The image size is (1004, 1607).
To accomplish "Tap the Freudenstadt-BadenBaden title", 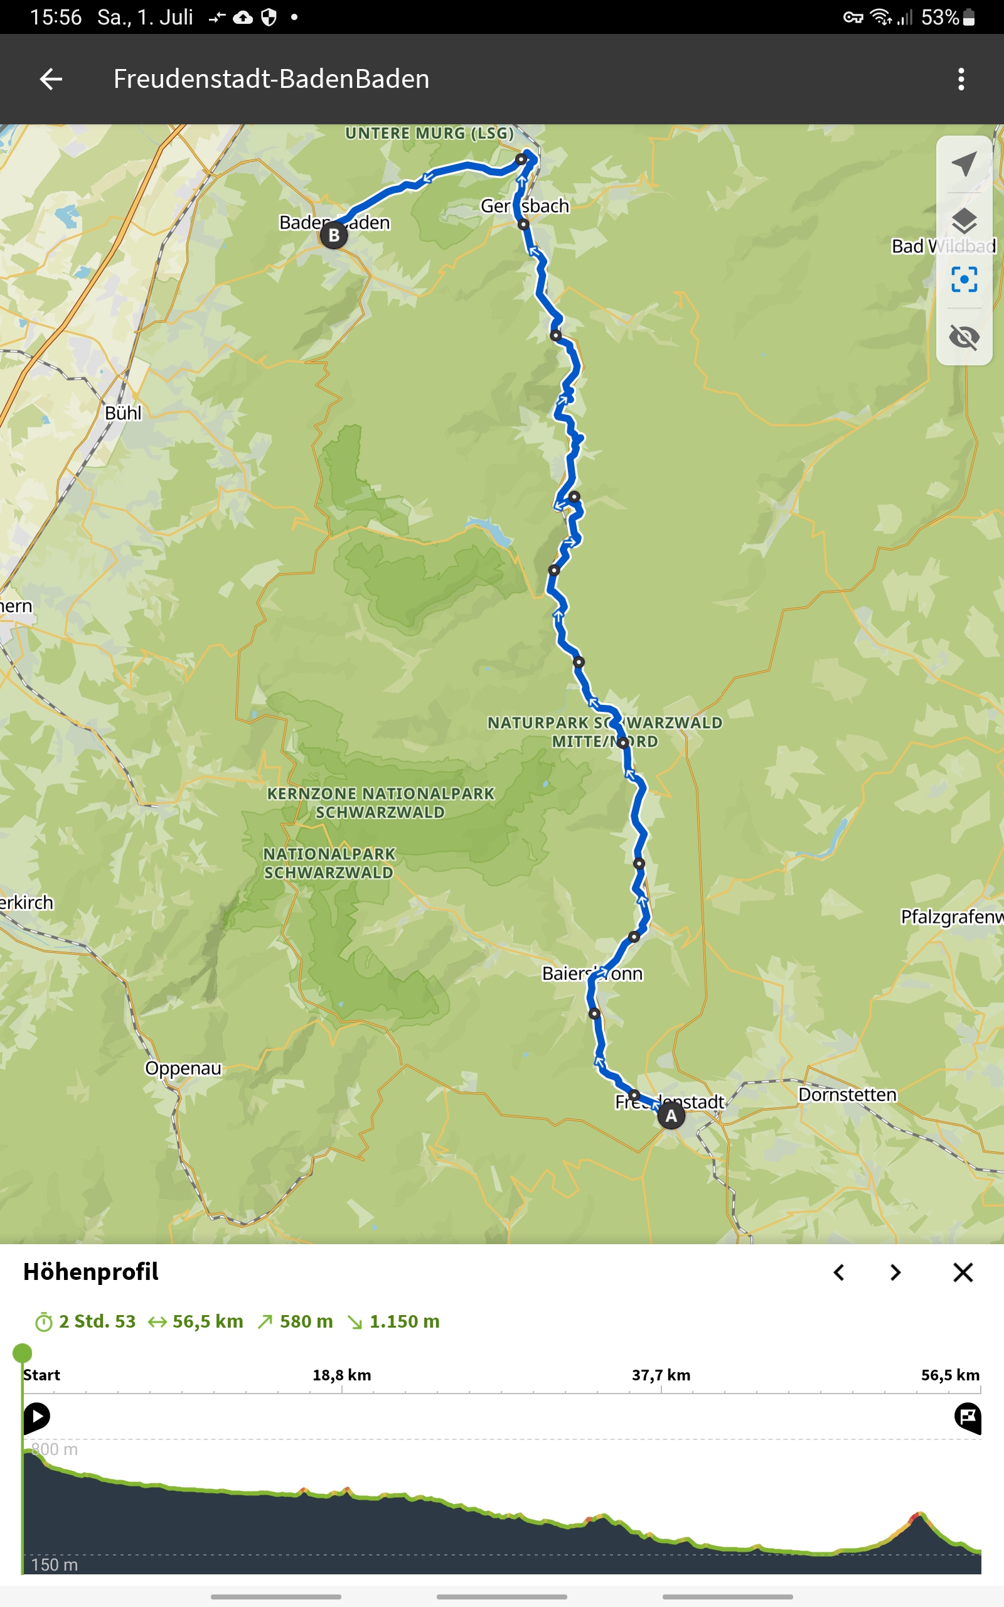I will [x=271, y=79].
